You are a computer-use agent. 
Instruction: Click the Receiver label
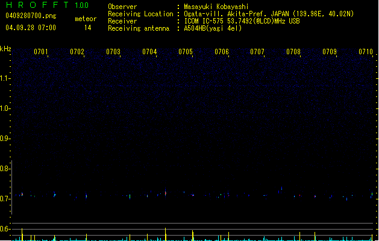tap(122, 21)
